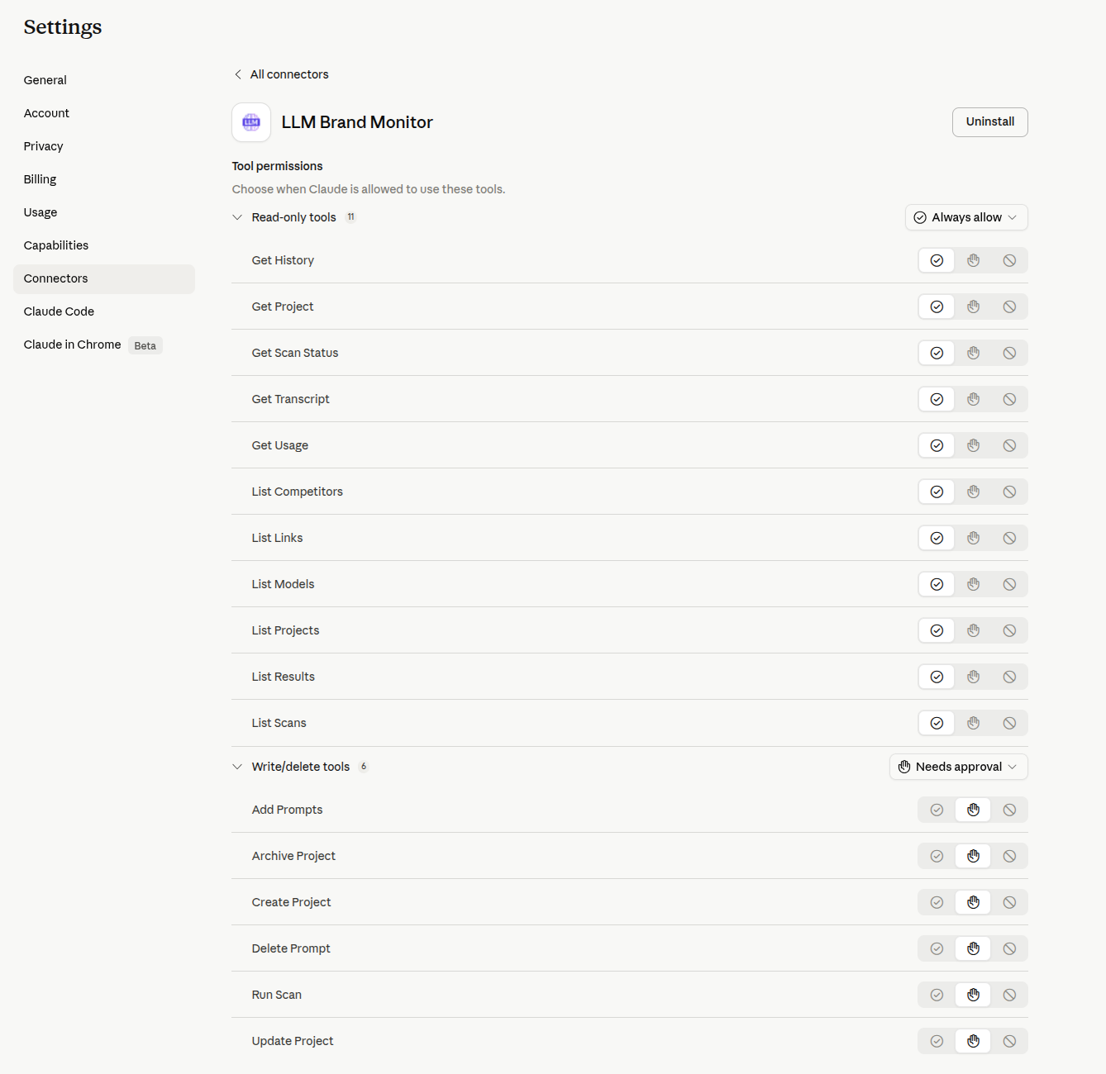Block the Run Scan tool
The width and height of the screenshot is (1106, 1074).
pyautogui.click(x=1009, y=995)
